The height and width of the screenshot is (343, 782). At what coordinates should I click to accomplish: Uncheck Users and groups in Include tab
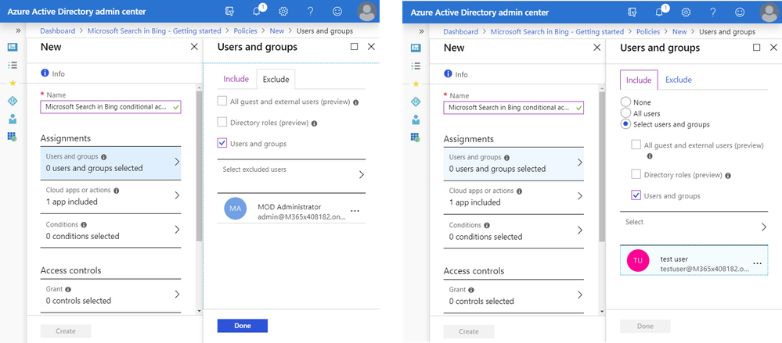[x=636, y=195]
